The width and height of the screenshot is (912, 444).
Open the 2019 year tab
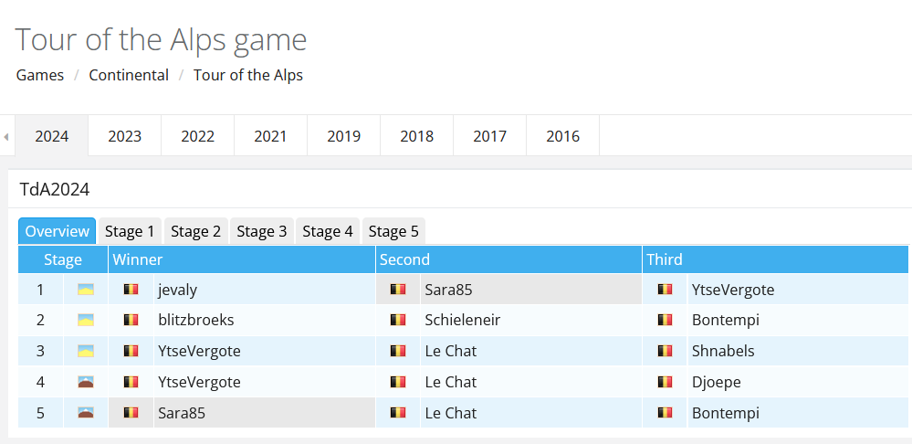tap(344, 135)
